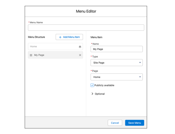Click the Menu Item heading text
The height and width of the screenshot is (134, 175).
96,37
